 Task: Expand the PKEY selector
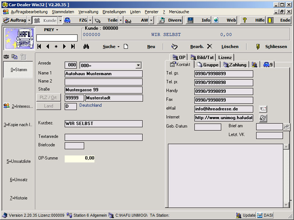(51, 29)
